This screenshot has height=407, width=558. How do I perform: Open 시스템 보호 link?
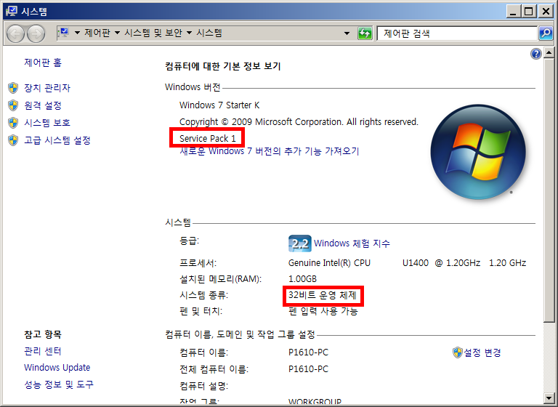click(47, 123)
